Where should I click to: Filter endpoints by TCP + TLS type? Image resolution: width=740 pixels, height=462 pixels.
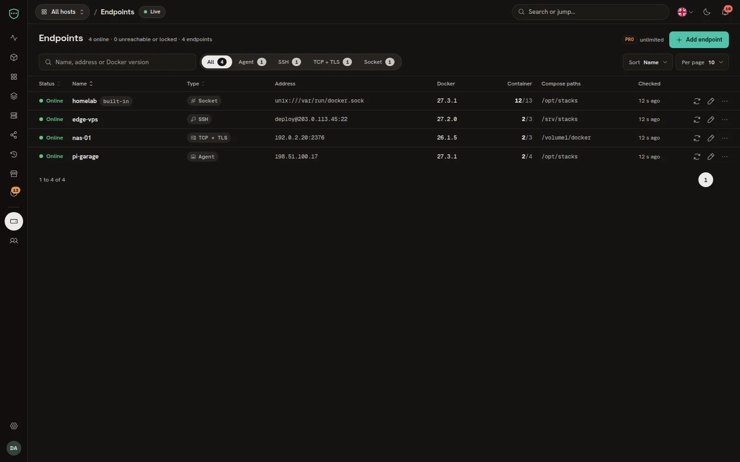(x=332, y=62)
